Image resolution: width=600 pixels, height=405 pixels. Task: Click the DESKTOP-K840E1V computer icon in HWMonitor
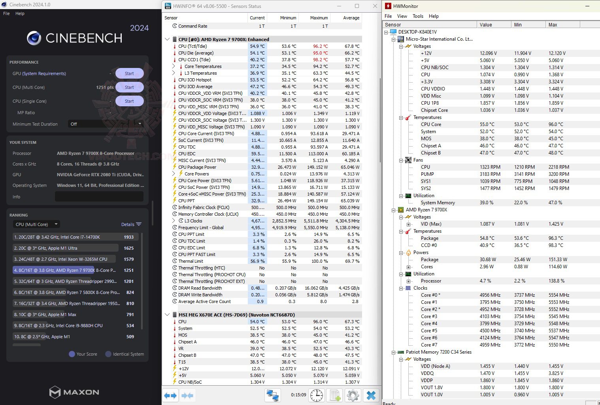coord(393,32)
